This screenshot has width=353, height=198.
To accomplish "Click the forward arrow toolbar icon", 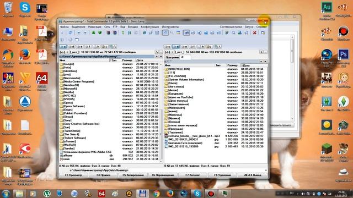I will tap(85, 33).
